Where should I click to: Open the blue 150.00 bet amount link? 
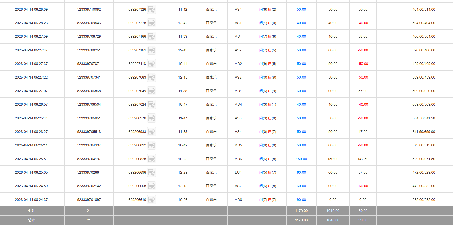[301, 159]
